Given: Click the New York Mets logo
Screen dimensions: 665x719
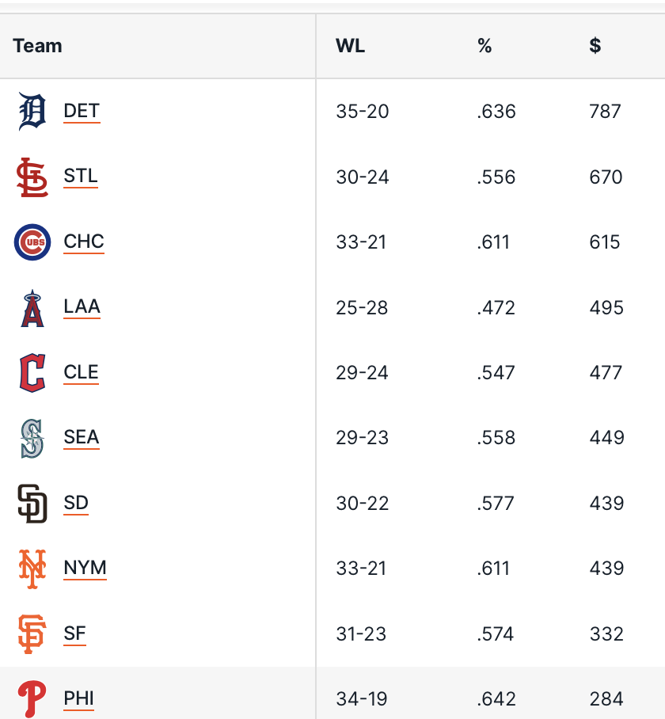Looking at the screenshot, I should [32, 569].
